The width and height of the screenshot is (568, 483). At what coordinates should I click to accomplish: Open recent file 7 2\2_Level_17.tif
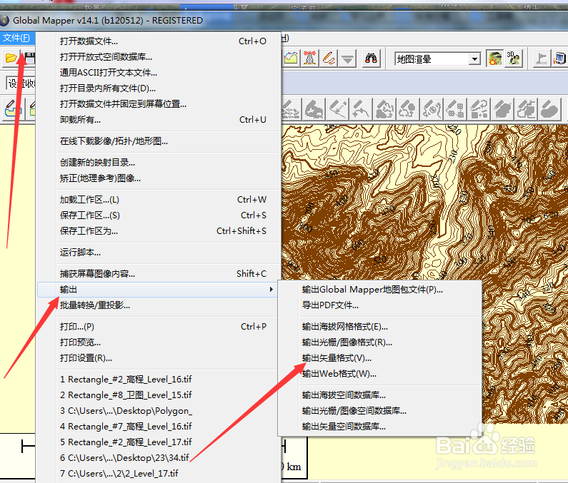(159, 473)
